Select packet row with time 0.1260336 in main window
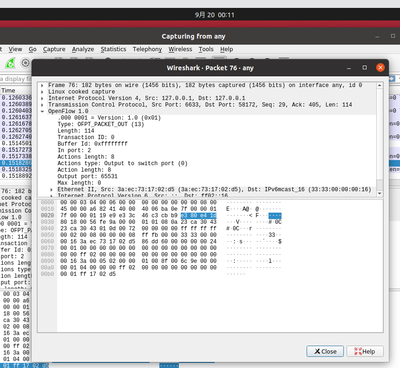 point(16,98)
